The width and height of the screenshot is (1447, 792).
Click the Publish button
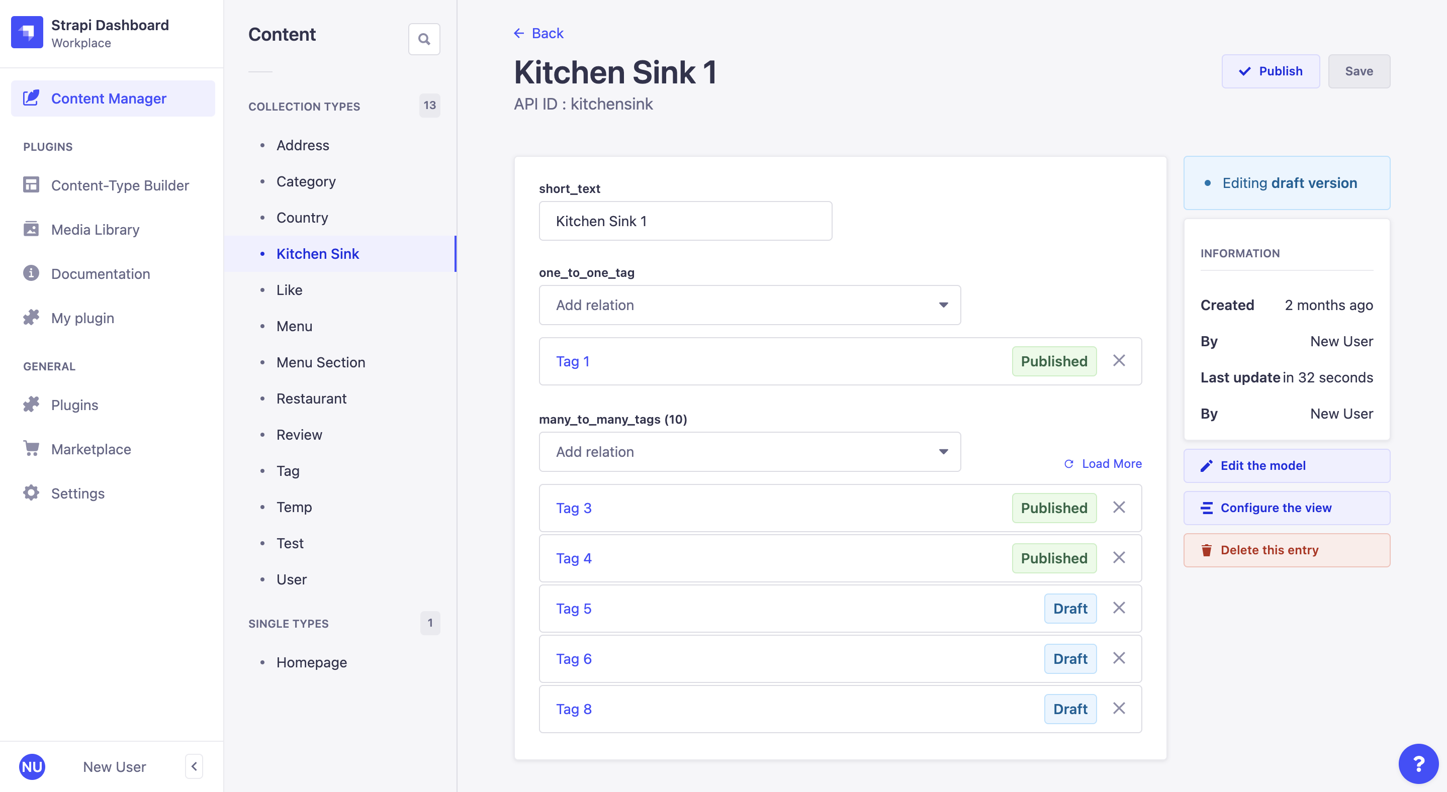1270,71
